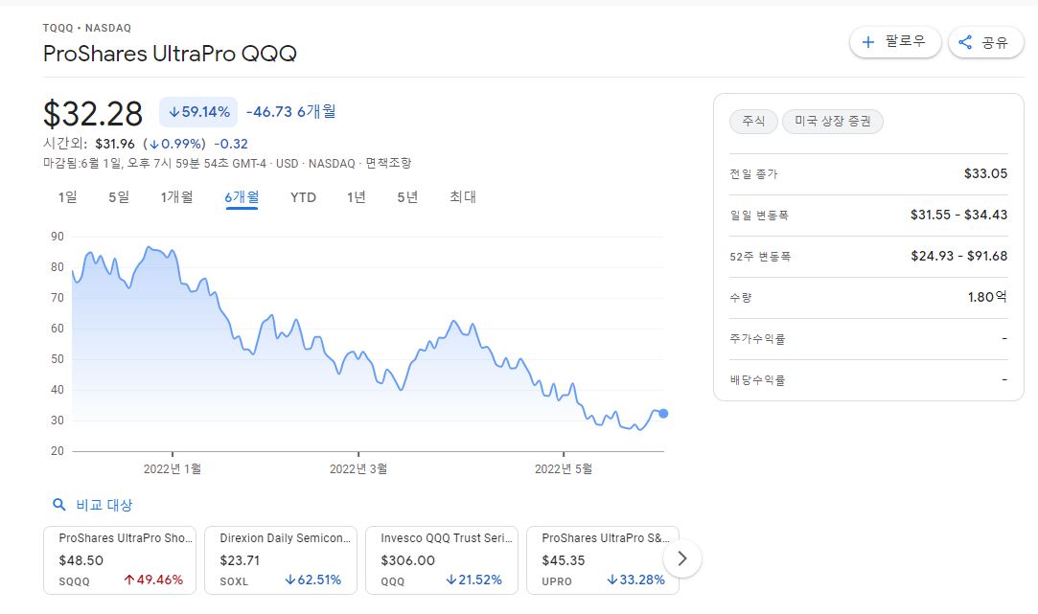Viewport: 1038px width, 614px height.
Task: Open the ProShares UltraPro S&P UPRO card
Action: (x=603, y=559)
